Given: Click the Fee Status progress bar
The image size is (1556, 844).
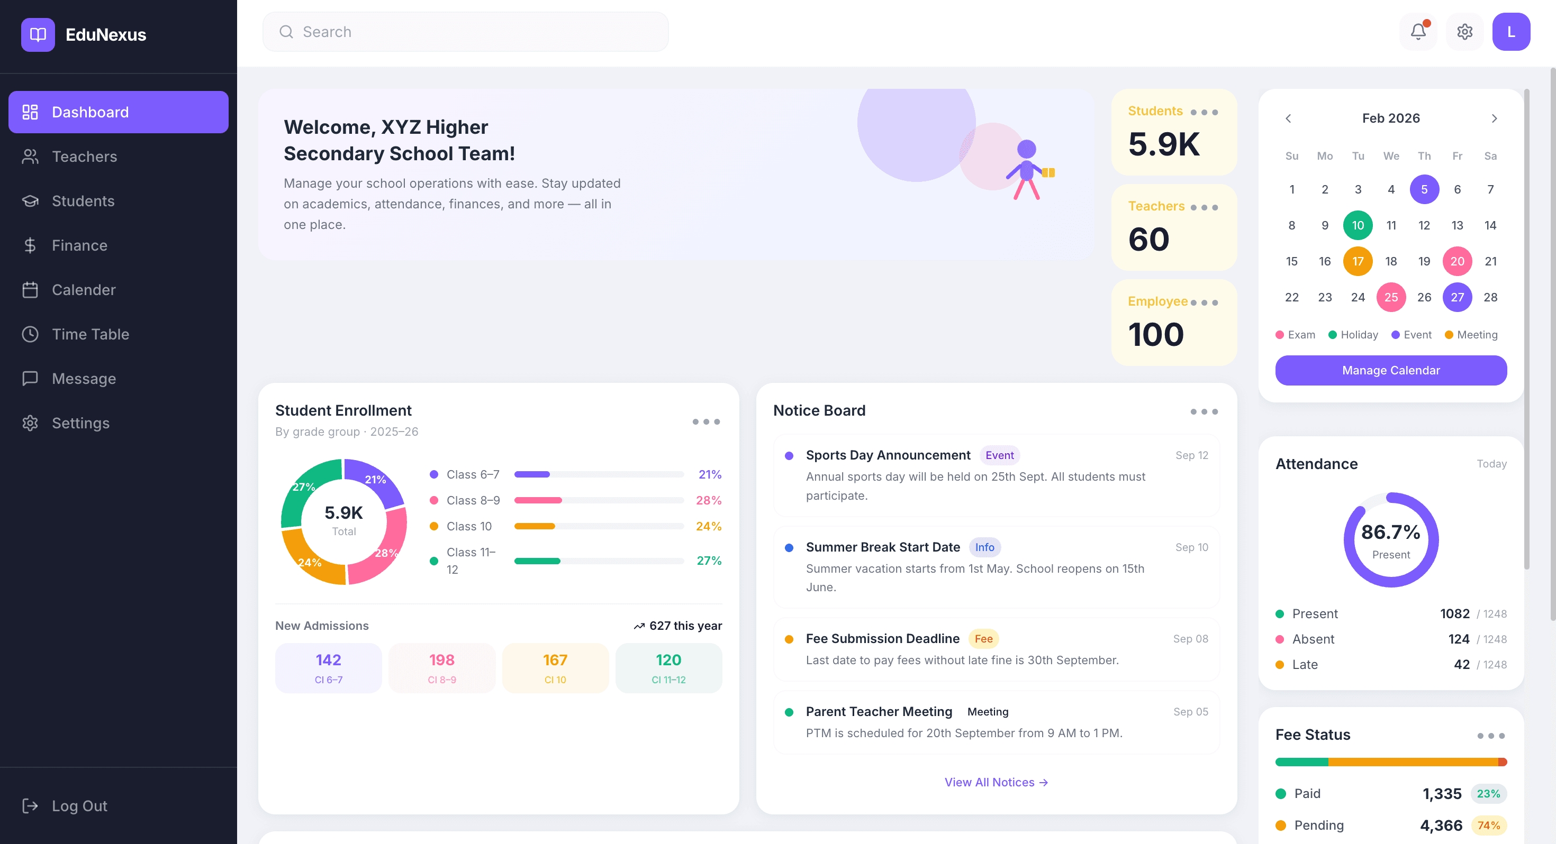Looking at the screenshot, I should tap(1390, 762).
